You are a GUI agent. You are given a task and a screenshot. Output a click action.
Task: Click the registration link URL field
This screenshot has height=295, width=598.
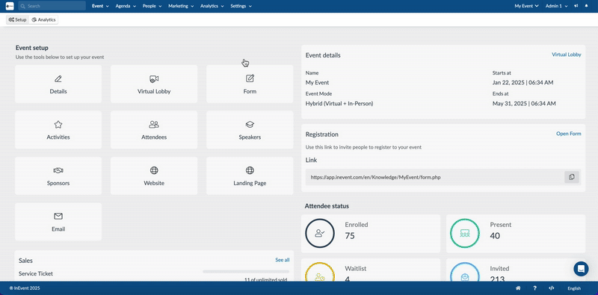[x=435, y=177]
